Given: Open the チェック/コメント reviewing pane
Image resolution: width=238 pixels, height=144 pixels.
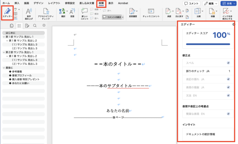Looking at the screenshot, I should point(151,13).
